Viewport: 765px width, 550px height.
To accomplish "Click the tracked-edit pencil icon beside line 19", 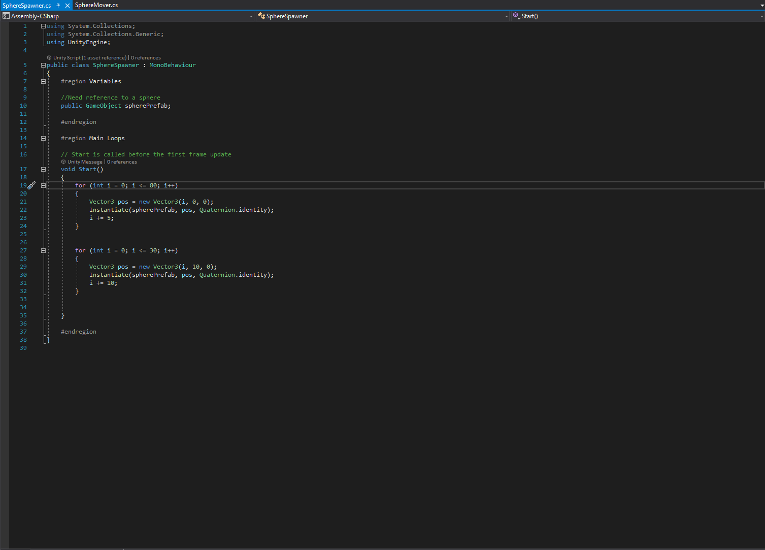I will point(31,185).
